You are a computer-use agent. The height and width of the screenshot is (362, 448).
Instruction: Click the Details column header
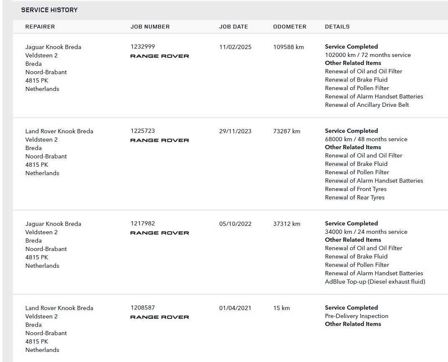(x=337, y=26)
